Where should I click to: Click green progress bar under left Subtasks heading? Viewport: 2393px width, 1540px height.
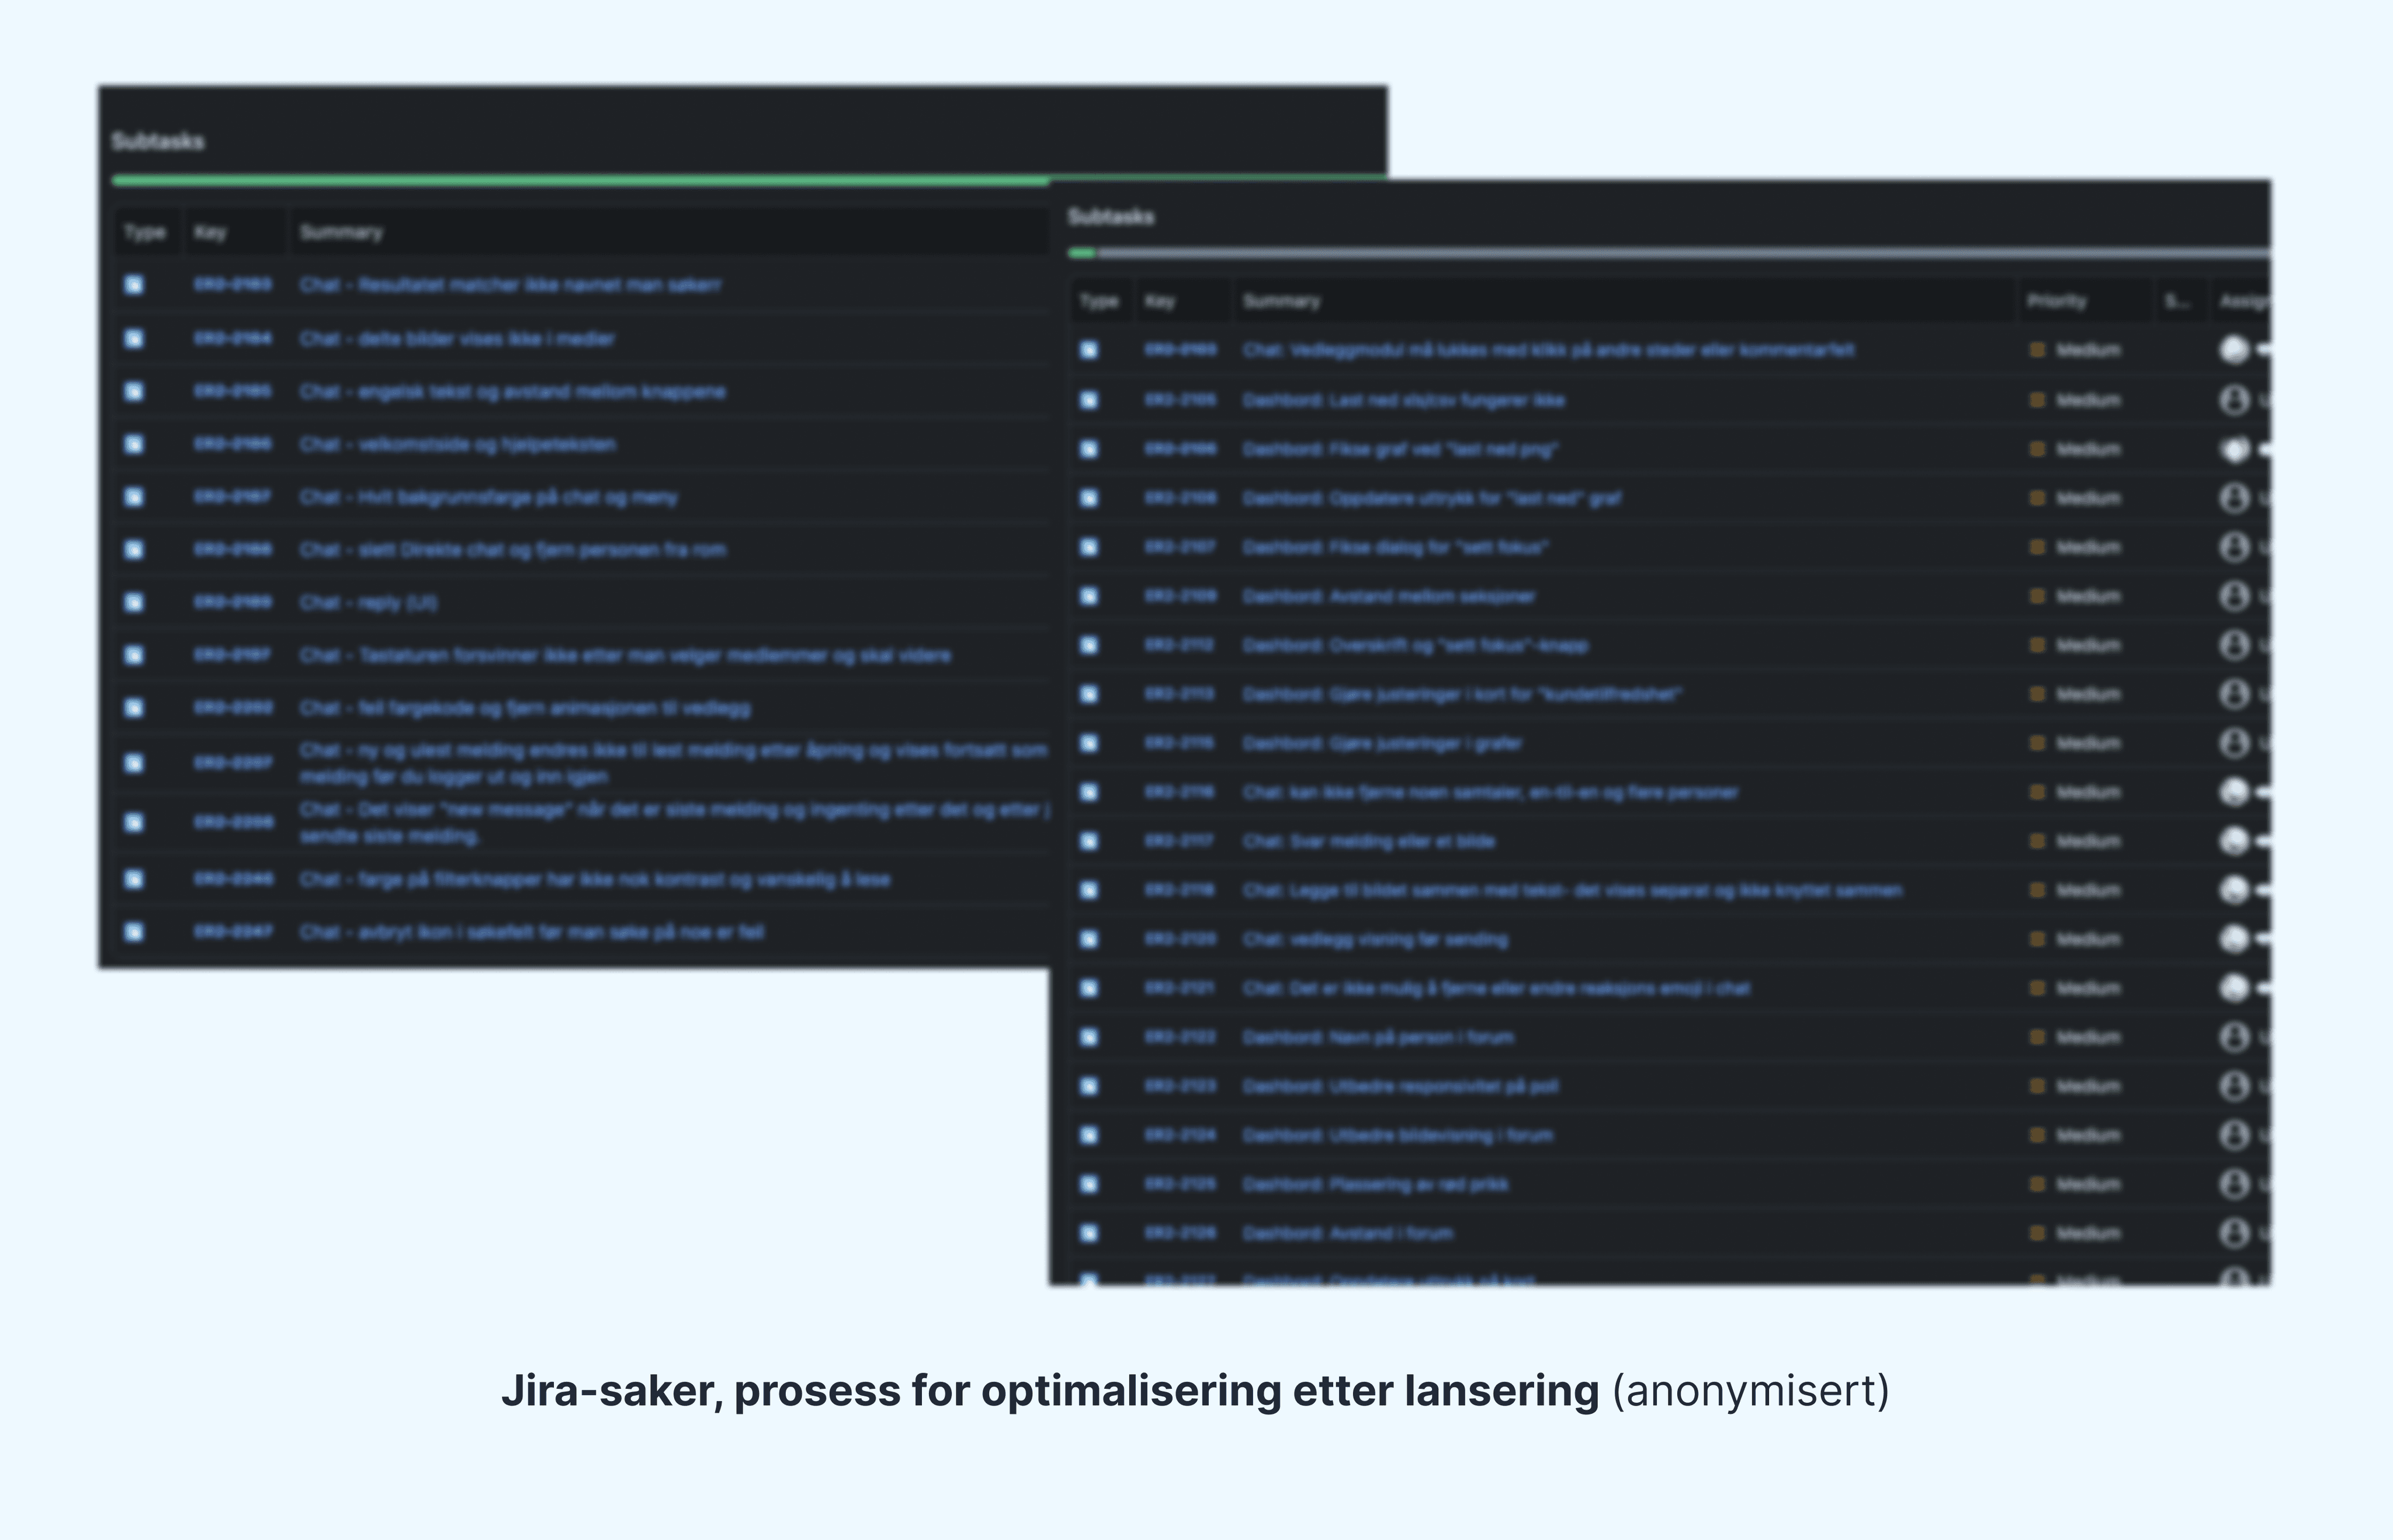click(580, 181)
